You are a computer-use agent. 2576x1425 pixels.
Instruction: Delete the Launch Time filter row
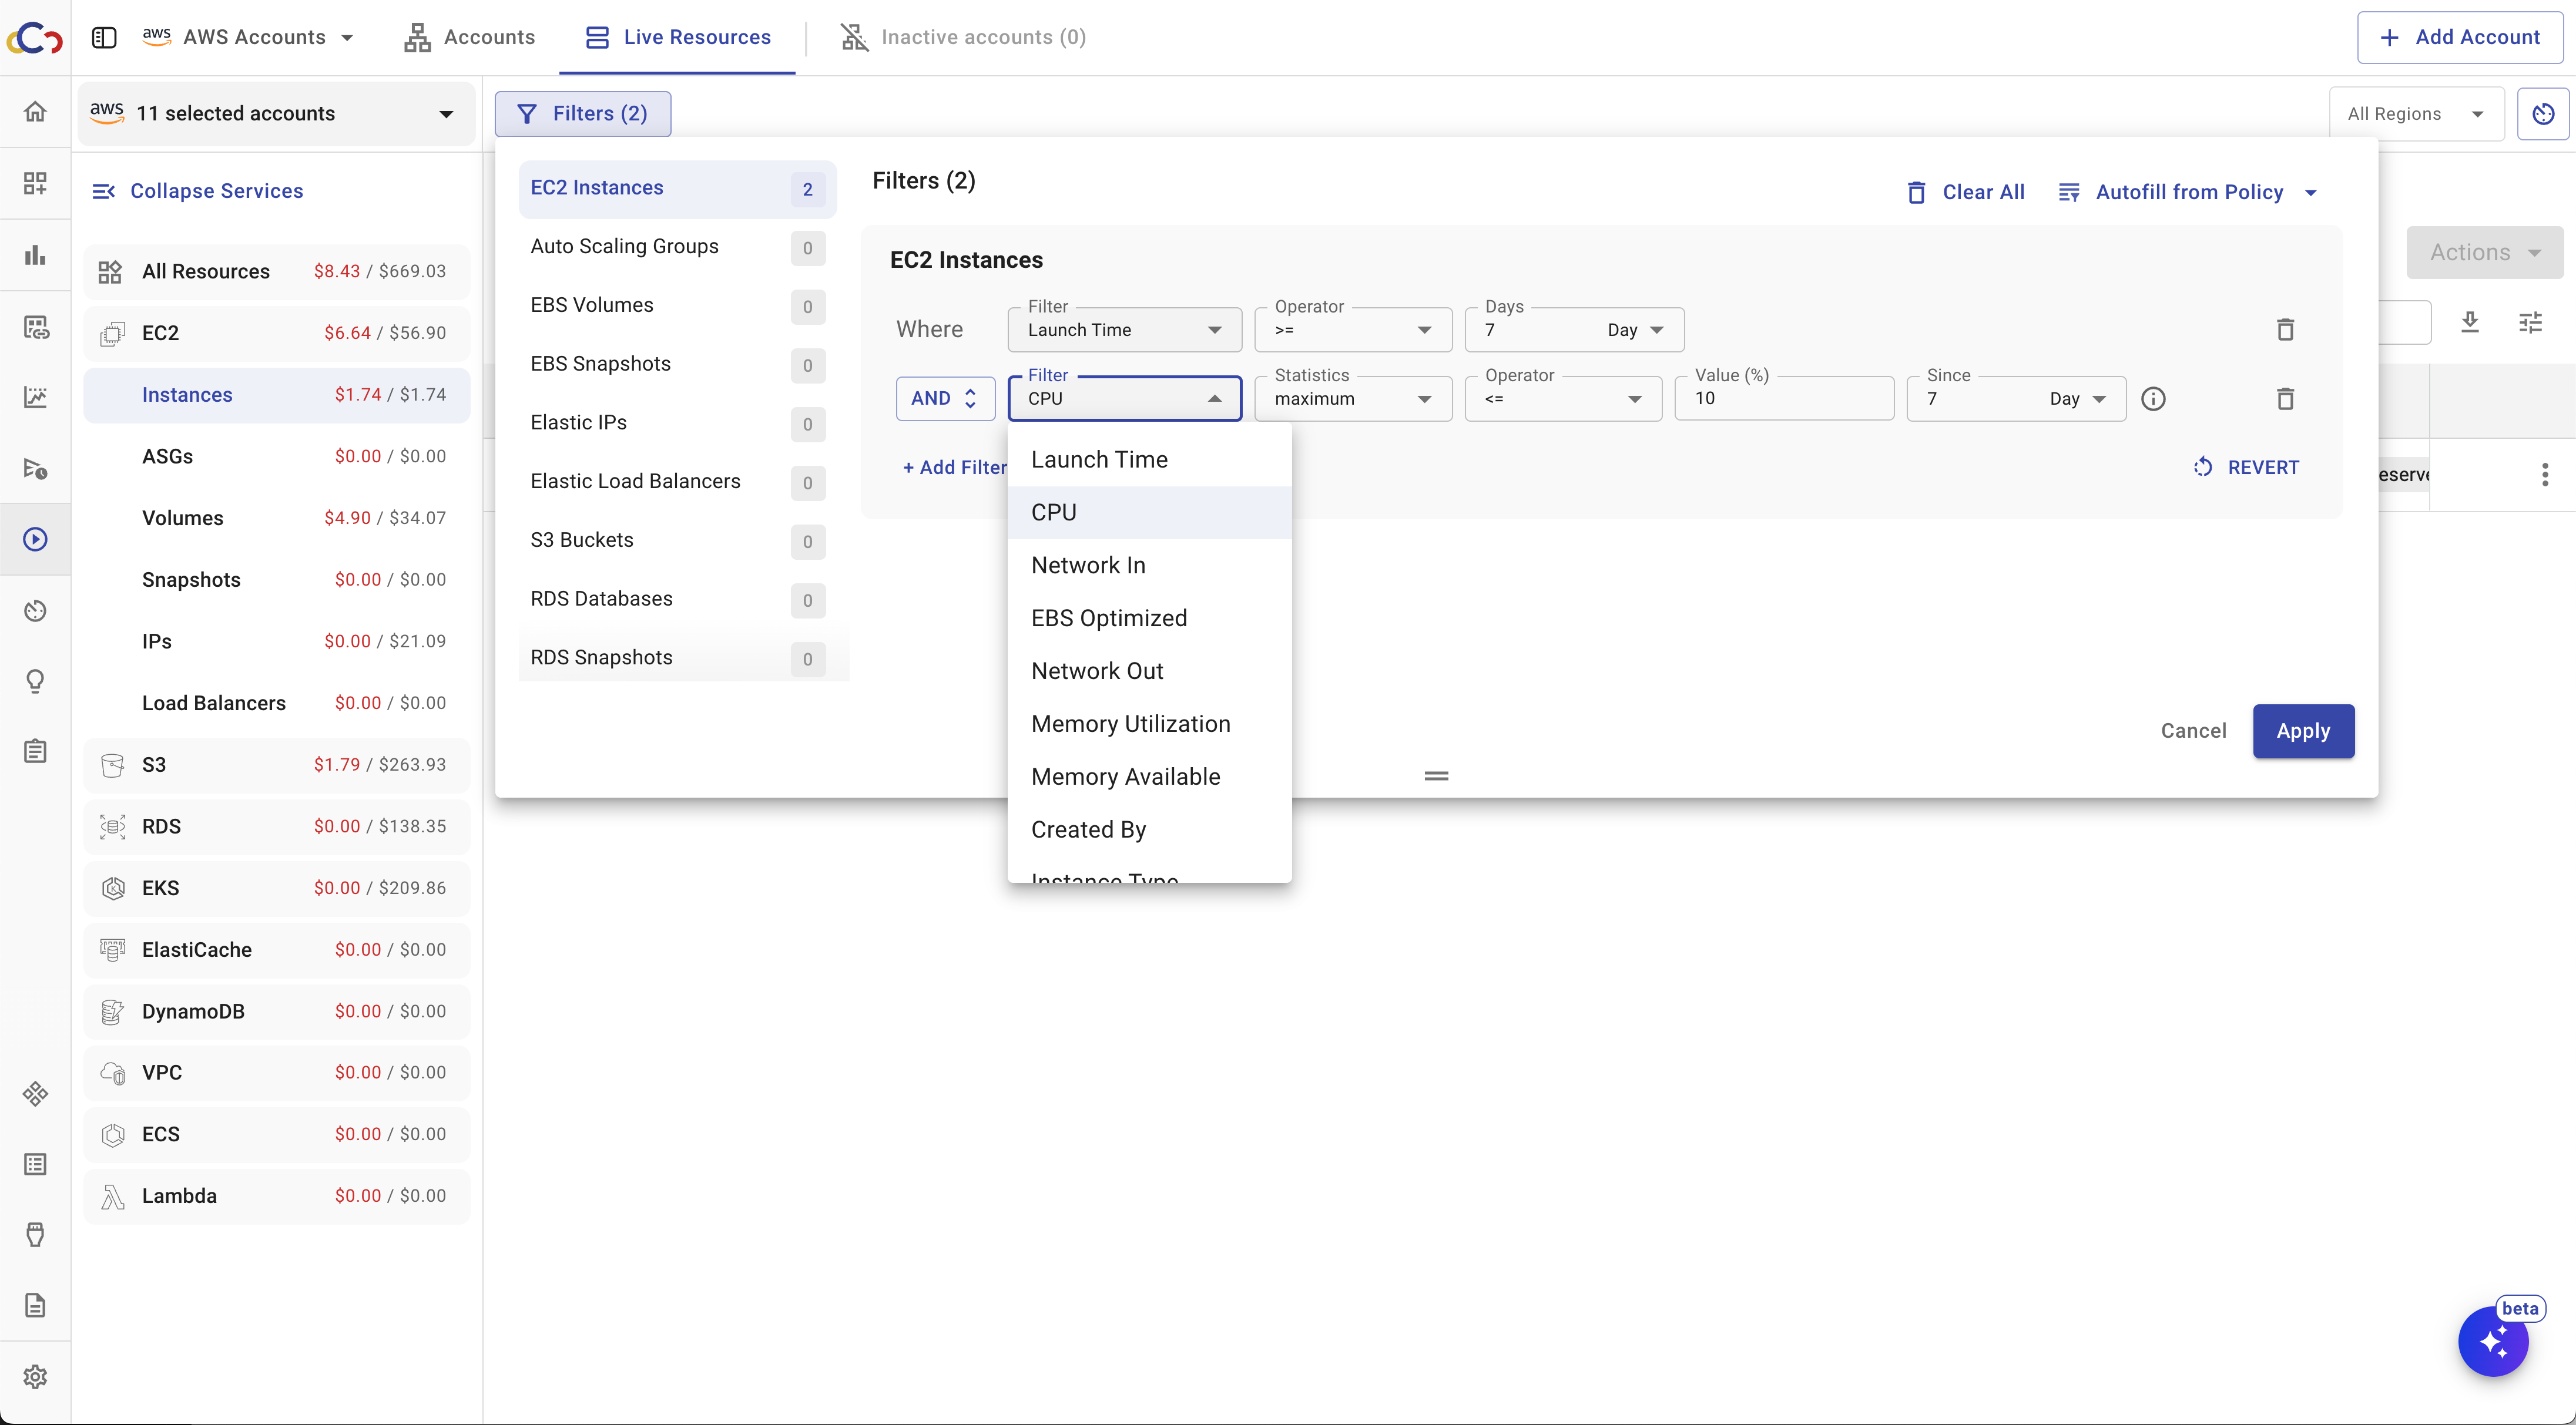pyautogui.click(x=2285, y=330)
